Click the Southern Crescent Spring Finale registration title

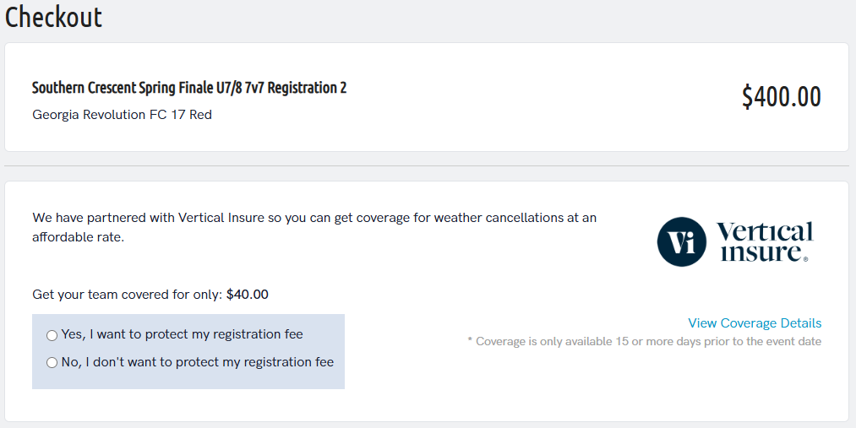pos(189,88)
